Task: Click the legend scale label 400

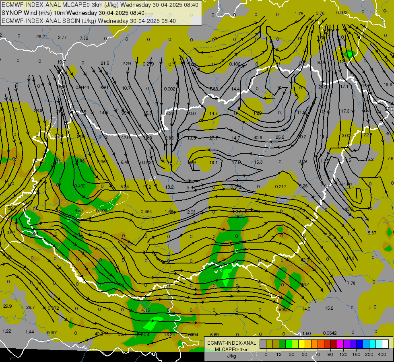Action: tap(382, 354)
